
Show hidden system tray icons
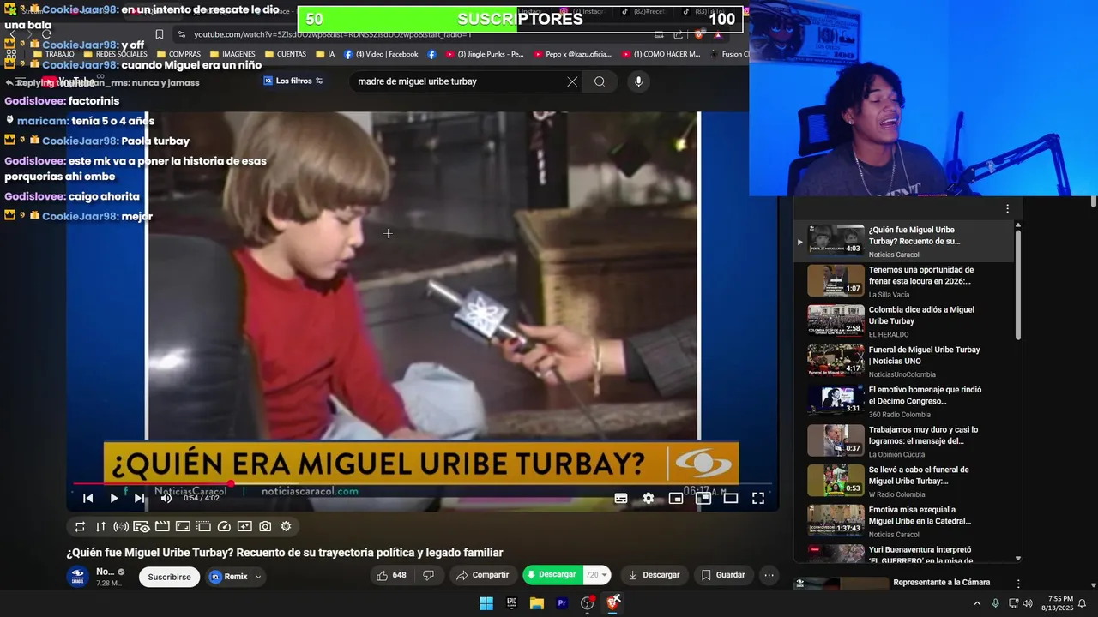pos(976,603)
